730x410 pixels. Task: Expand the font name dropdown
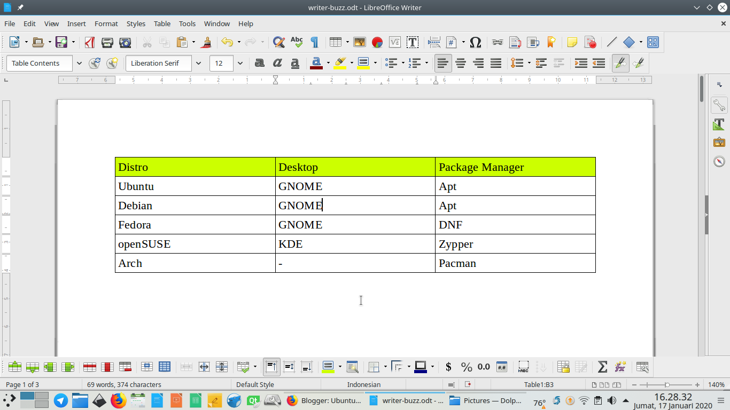pos(198,63)
